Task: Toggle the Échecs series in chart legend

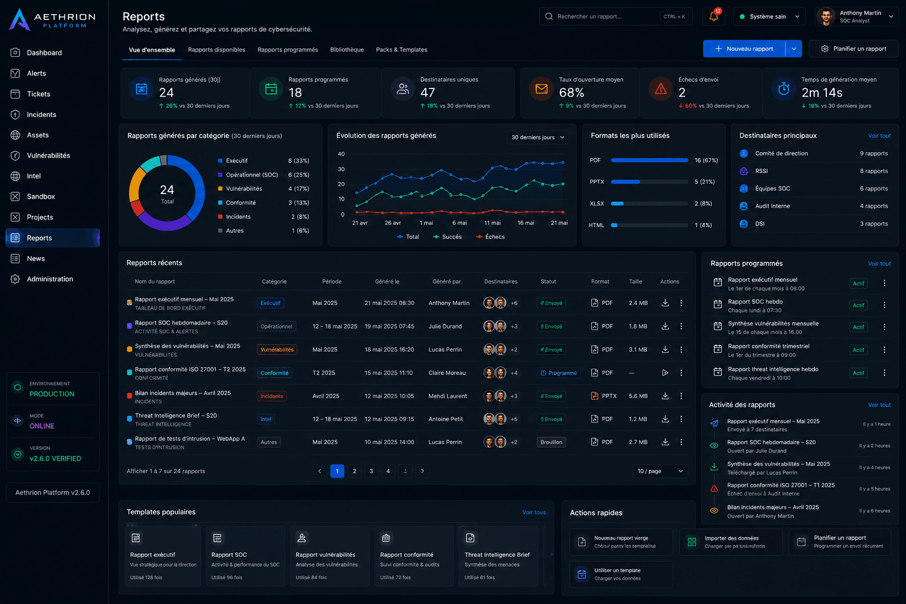Action: pos(490,237)
